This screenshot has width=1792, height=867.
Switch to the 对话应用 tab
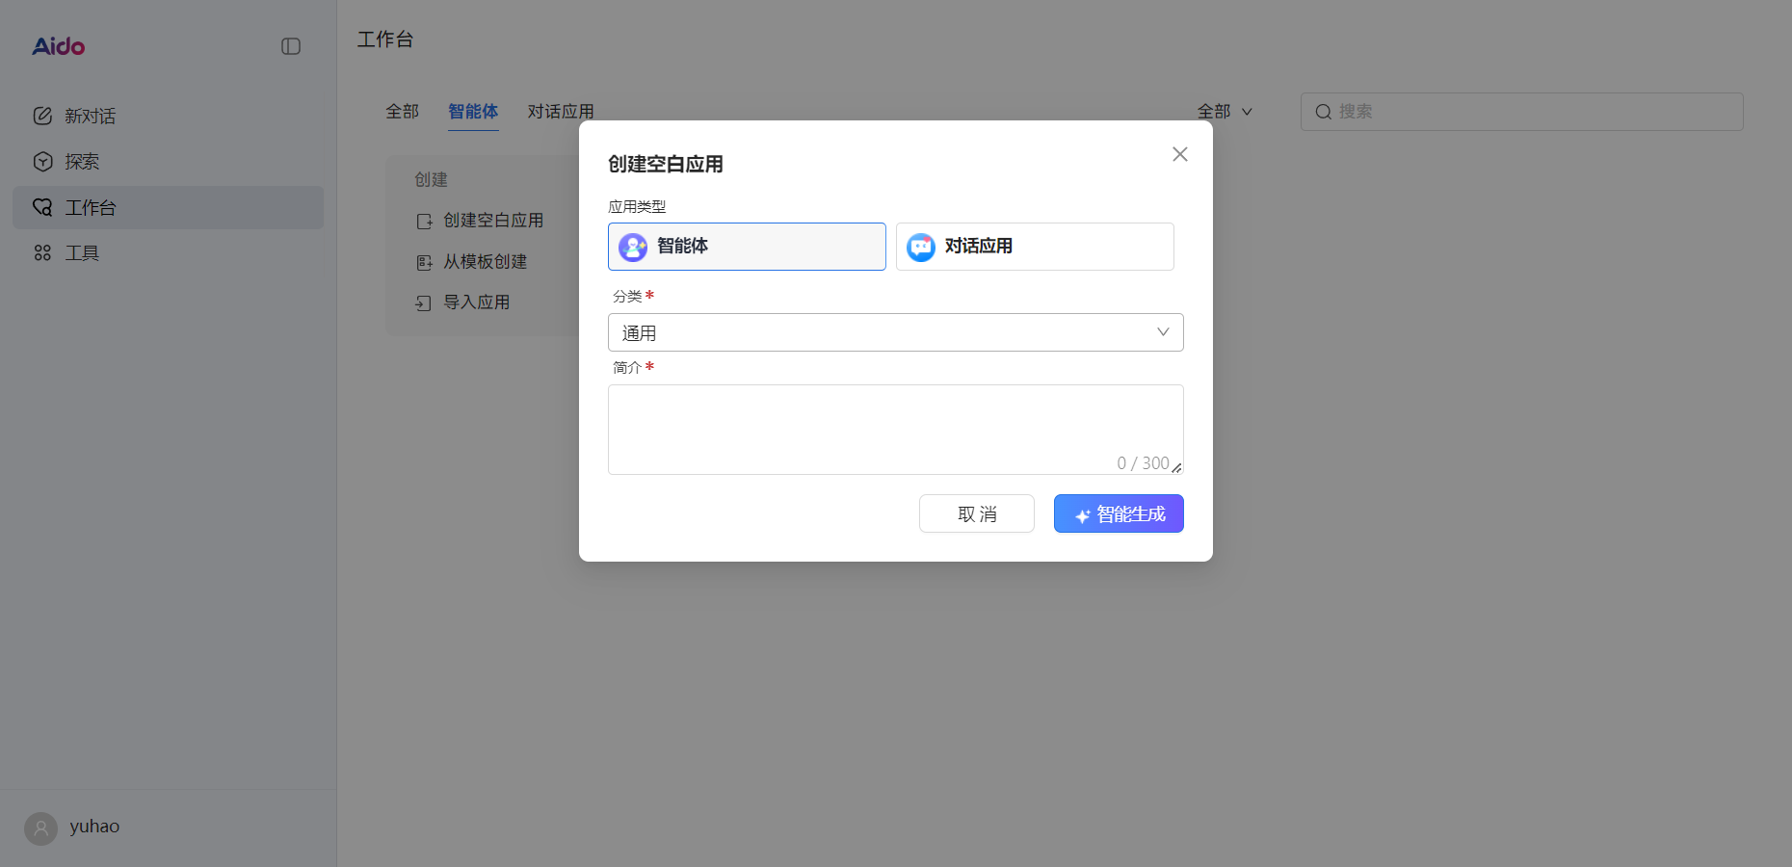pyautogui.click(x=561, y=112)
